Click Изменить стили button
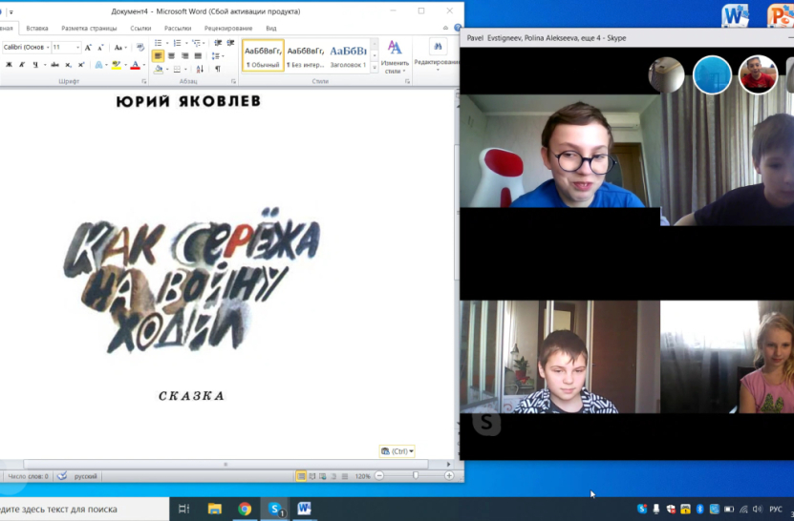Viewport: 794px width, 521px height. pyautogui.click(x=395, y=56)
